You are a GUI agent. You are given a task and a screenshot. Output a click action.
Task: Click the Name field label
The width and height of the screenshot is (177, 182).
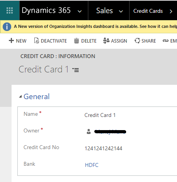pyautogui.click(x=31, y=114)
